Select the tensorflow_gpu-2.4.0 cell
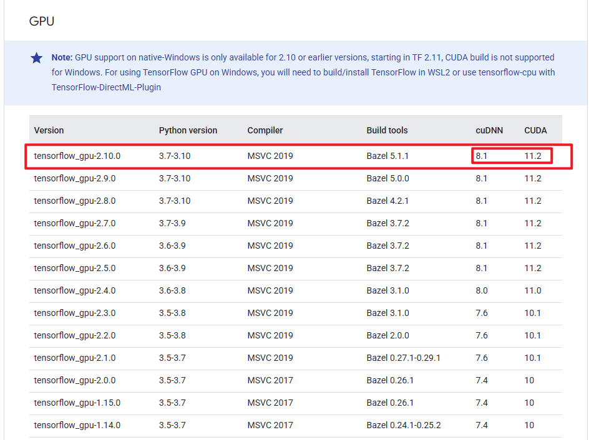This screenshot has height=440, width=589. tap(74, 290)
